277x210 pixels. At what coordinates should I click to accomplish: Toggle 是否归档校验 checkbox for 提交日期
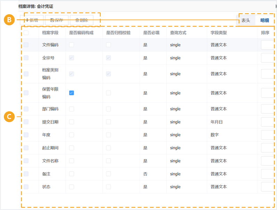108,122
